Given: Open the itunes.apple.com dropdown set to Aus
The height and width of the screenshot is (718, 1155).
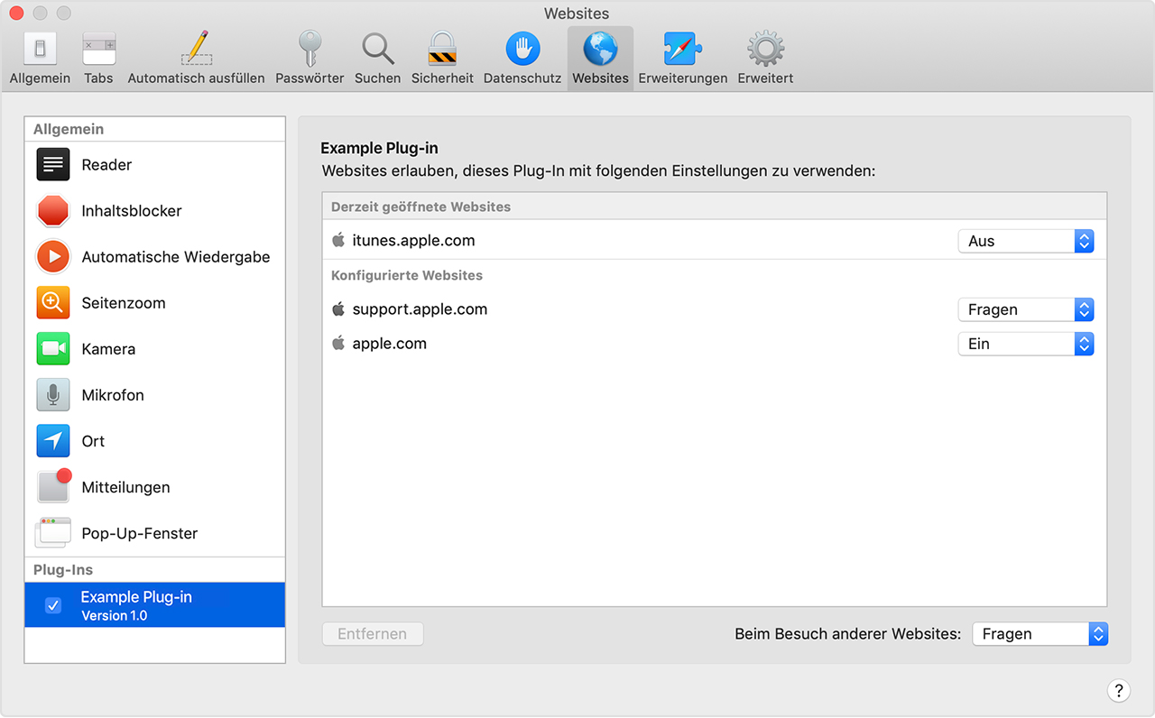Looking at the screenshot, I should [1026, 241].
